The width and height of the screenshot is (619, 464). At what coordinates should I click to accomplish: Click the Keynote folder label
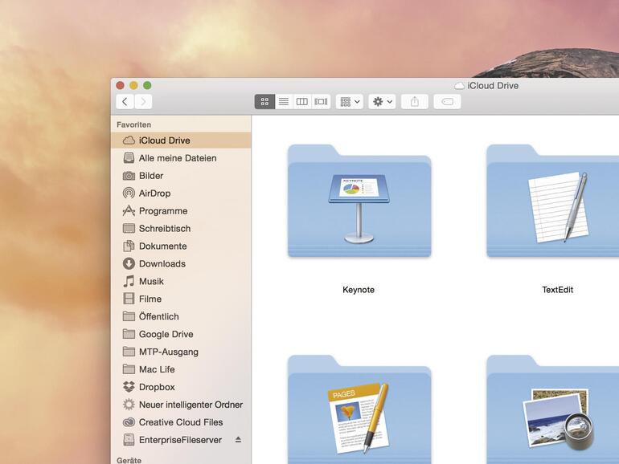click(359, 290)
